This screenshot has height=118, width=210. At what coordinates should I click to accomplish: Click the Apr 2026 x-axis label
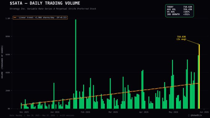(144, 112)
